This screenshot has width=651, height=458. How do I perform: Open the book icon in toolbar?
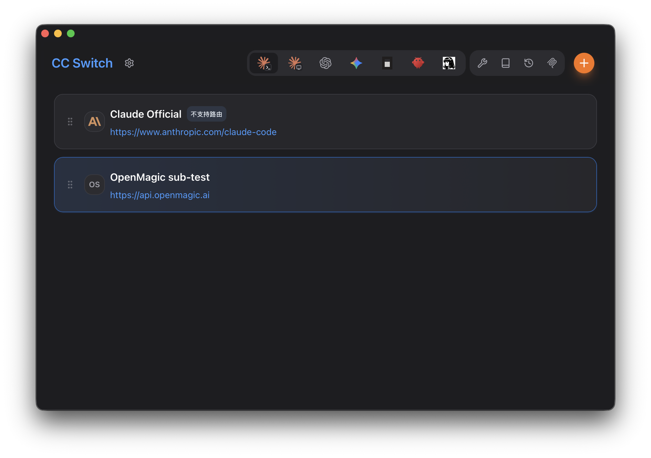(506, 63)
